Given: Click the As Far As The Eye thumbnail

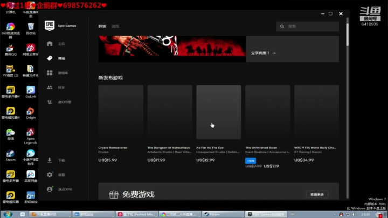Looking at the screenshot, I should click(x=218, y=112).
